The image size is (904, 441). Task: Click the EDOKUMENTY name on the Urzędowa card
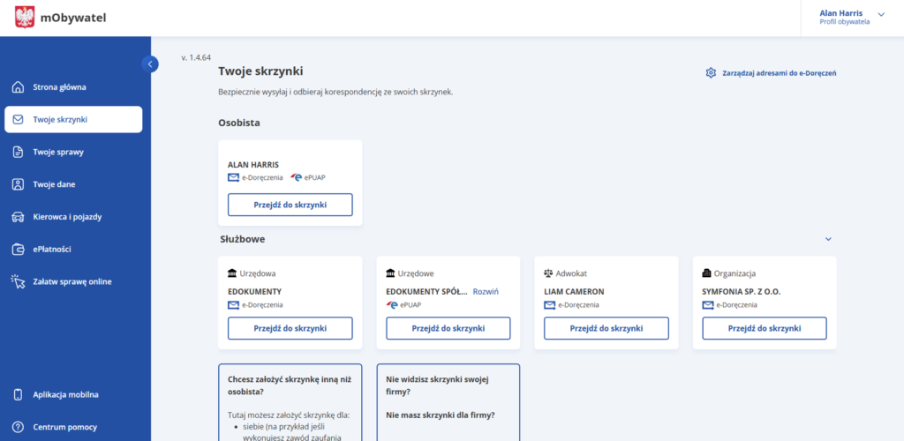coord(255,292)
